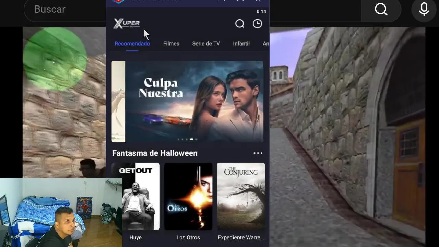
Task: Open the three-dot menu beside Fantasma de Halloween
Action: (x=258, y=153)
